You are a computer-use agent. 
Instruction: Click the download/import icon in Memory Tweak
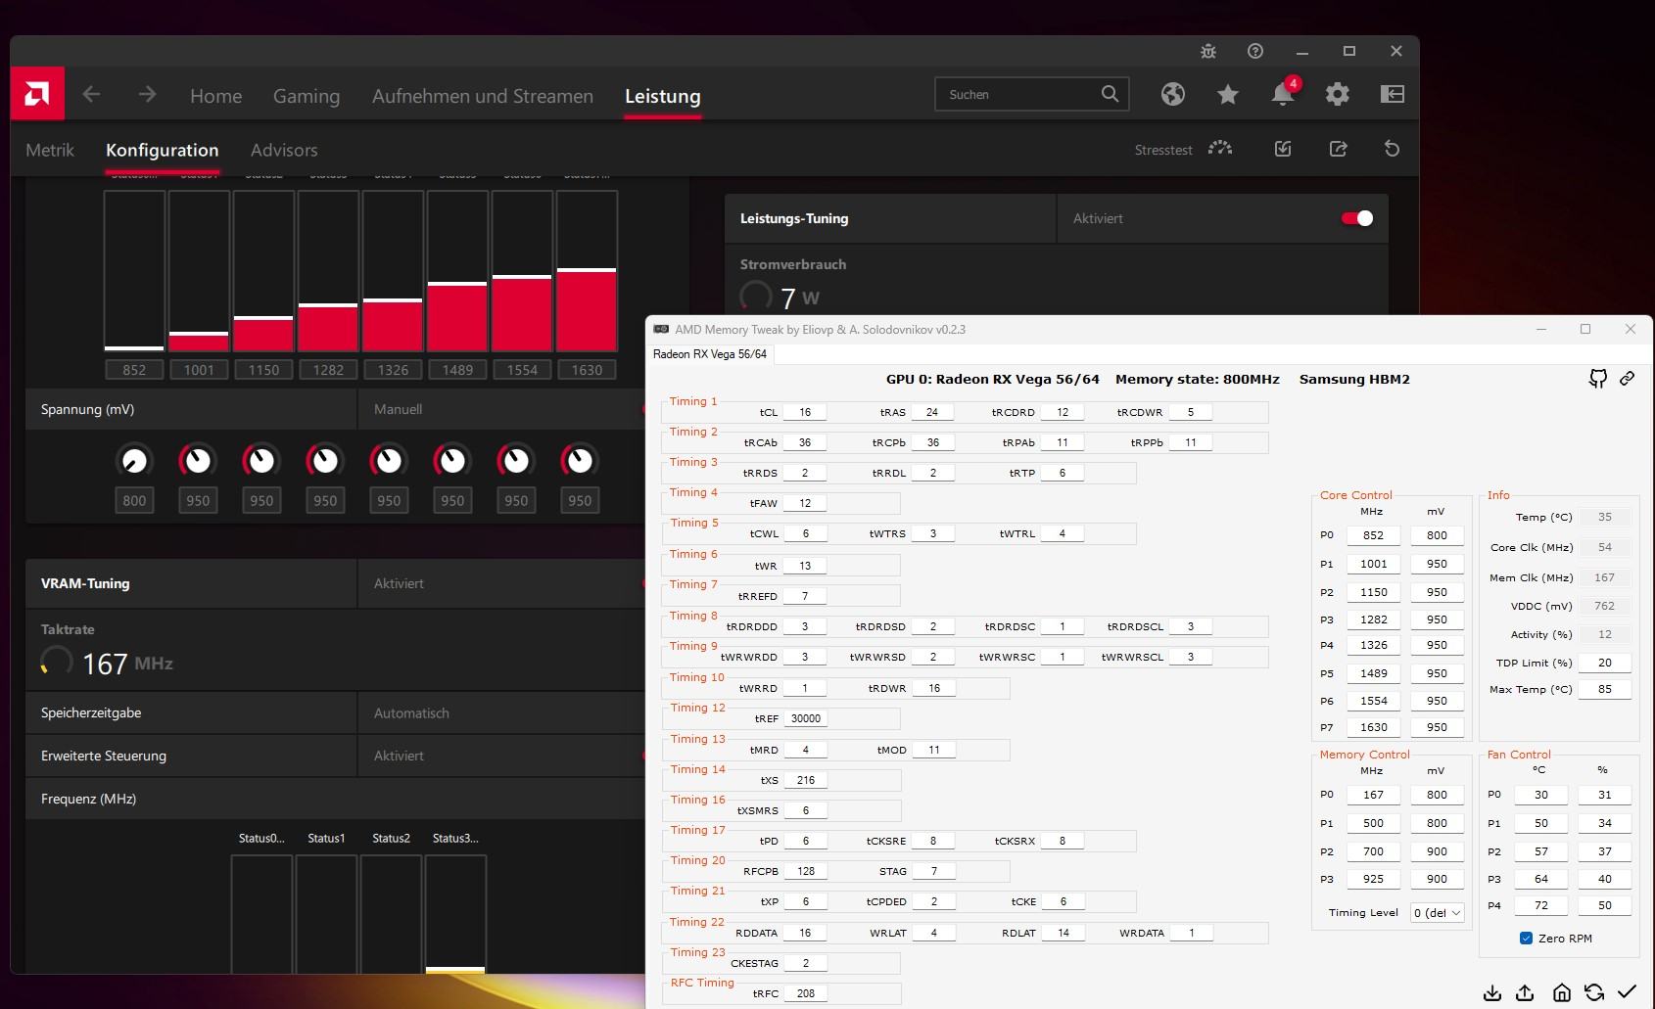[1492, 992]
